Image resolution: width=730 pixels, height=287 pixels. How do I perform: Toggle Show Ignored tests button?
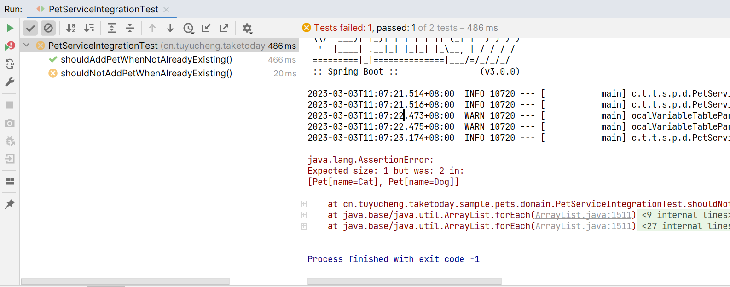[x=48, y=28]
